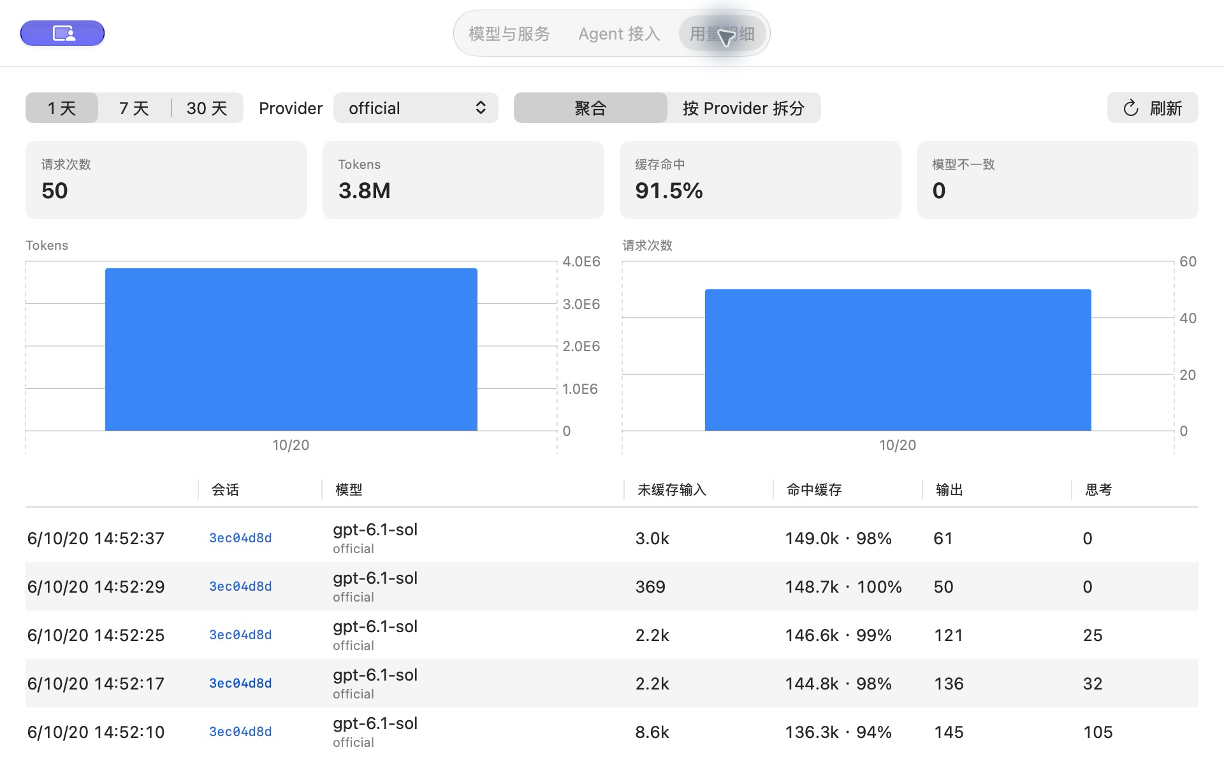1224x780 pixels.
Task: Click the 模型不一致 summary card
Action: [1058, 180]
